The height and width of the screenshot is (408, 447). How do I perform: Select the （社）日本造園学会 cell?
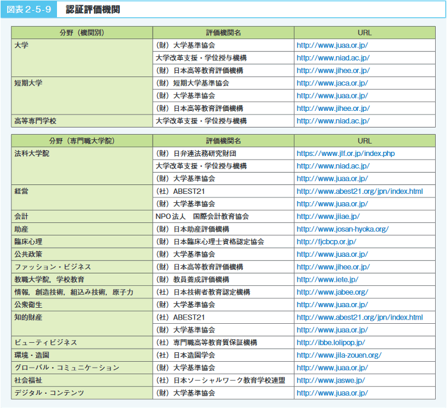(223, 355)
